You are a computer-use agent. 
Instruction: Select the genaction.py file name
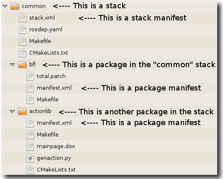tap(54, 158)
